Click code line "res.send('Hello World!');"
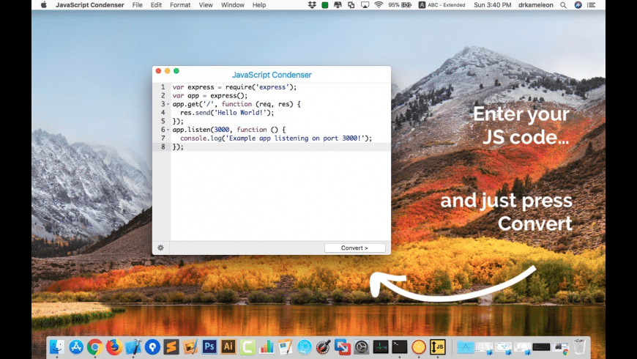The width and height of the screenshot is (637, 359). pos(227,113)
